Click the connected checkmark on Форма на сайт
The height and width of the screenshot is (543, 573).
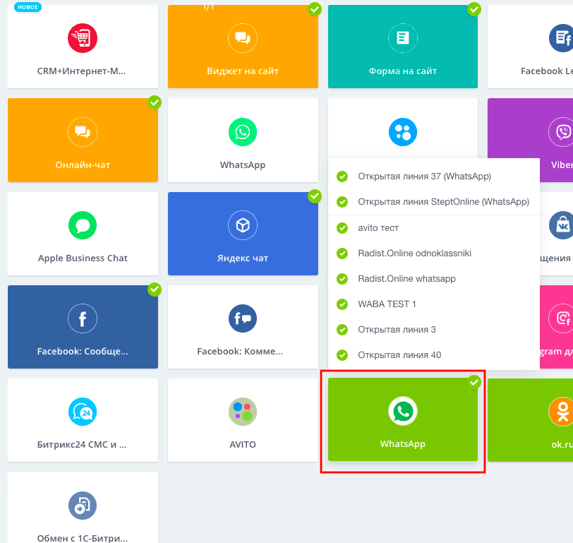click(x=474, y=9)
